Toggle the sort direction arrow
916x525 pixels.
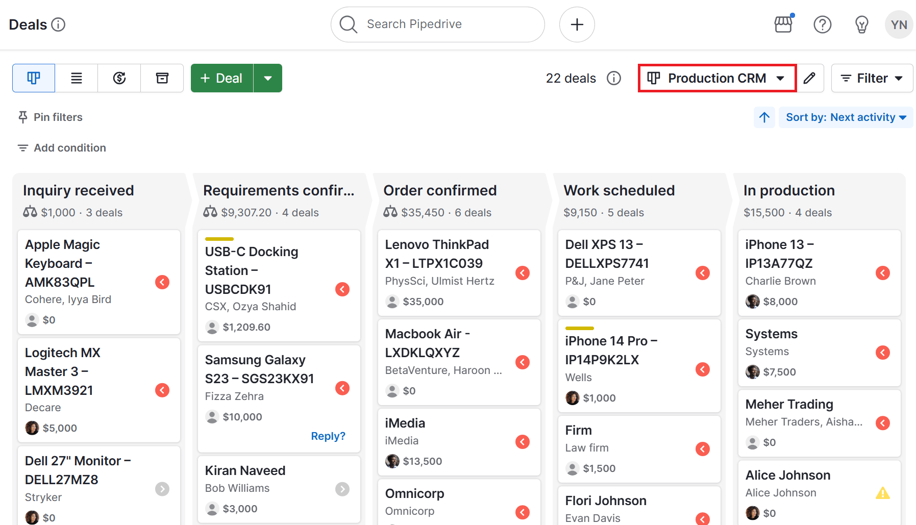[x=764, y=117]
